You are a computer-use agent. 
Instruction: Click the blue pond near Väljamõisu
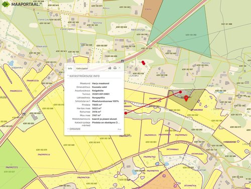[11, 63]
